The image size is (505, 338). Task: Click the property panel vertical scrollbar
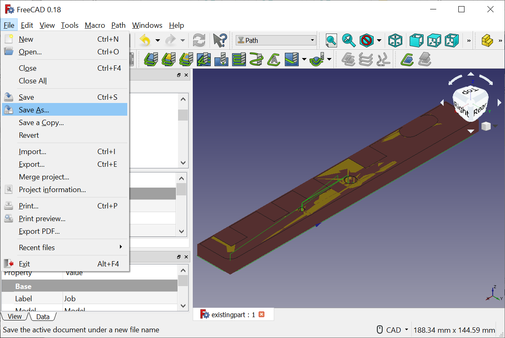(x=183, y=288)
